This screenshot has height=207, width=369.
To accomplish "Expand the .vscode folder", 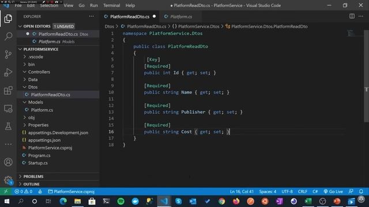I will click(x=35, y=57).
